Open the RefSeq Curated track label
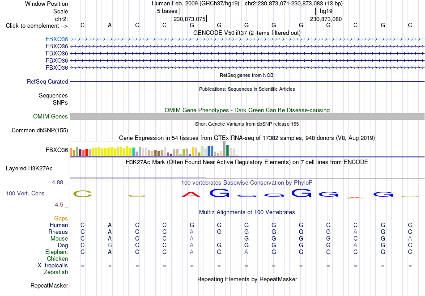This screenshot has height=296, width=425. [47, 81]
